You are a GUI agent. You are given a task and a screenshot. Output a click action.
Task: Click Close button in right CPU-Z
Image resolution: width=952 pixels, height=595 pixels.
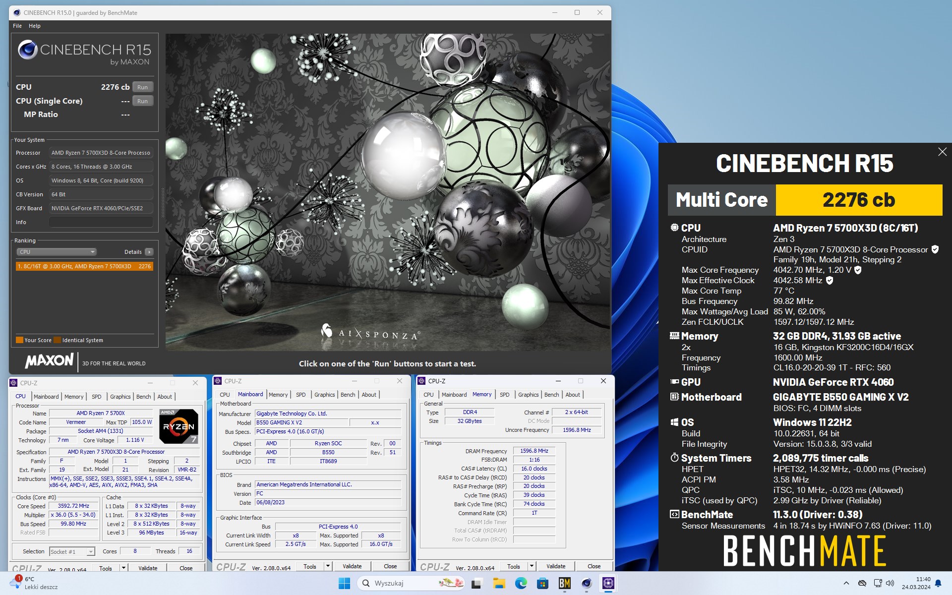tap(594, 566)
